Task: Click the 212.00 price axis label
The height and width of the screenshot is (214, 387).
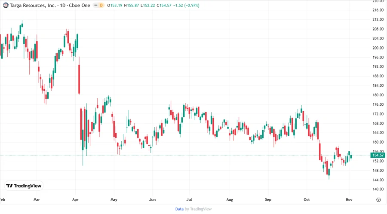Action: click(378, 19)
